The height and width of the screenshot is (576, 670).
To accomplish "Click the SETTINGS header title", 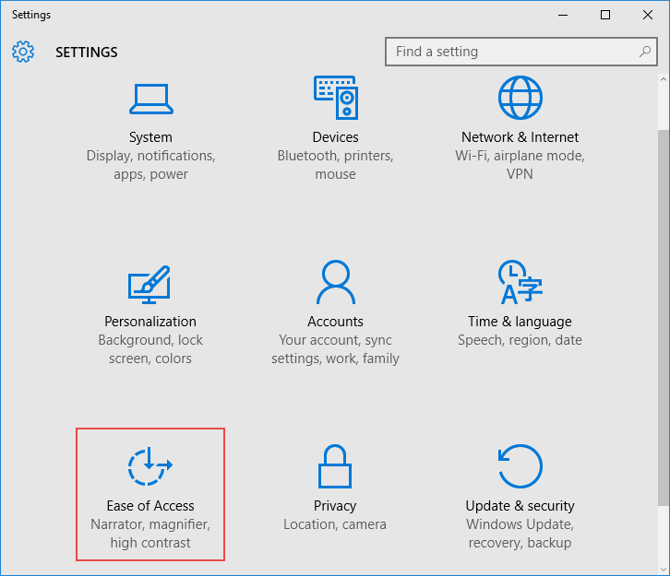I will pyautogui.click(x=87, y=52).
